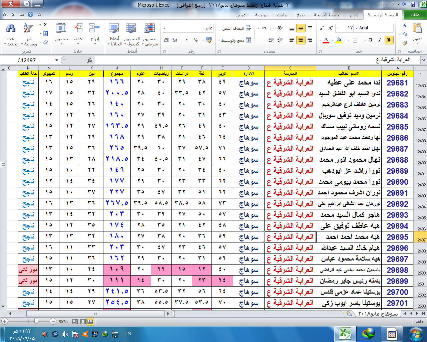The image size is (427, 342).
Task: Click Find and Select (بحث وتحديد) button
Action: [11, 35]
